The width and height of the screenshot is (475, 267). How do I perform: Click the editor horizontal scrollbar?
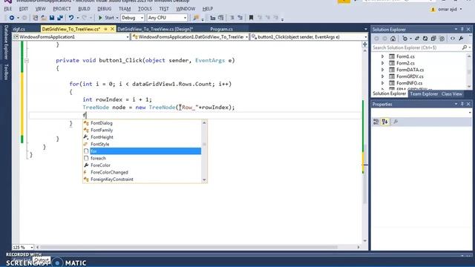pos(189,247)
